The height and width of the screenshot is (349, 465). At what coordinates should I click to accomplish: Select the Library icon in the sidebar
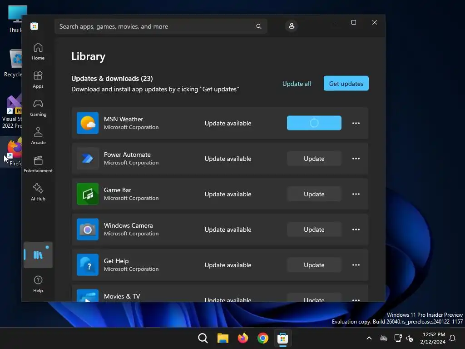coord(38,255)
